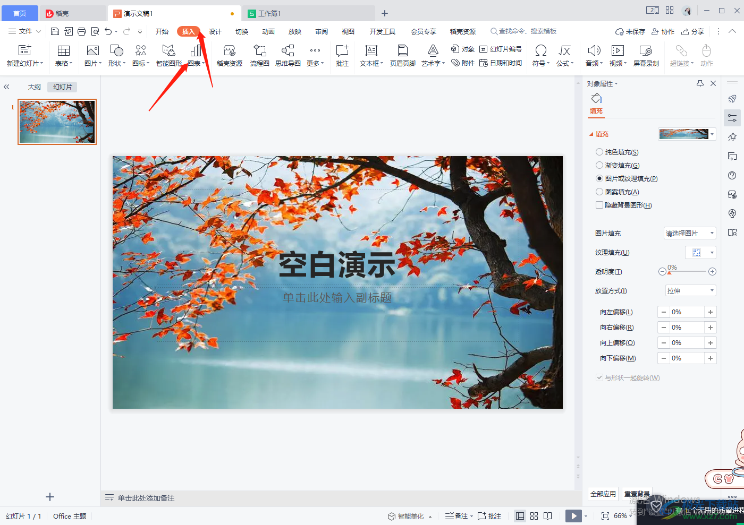744x525 pixels.
Task: Click the 重置背景 reset background button
Action: pos(637,494)
